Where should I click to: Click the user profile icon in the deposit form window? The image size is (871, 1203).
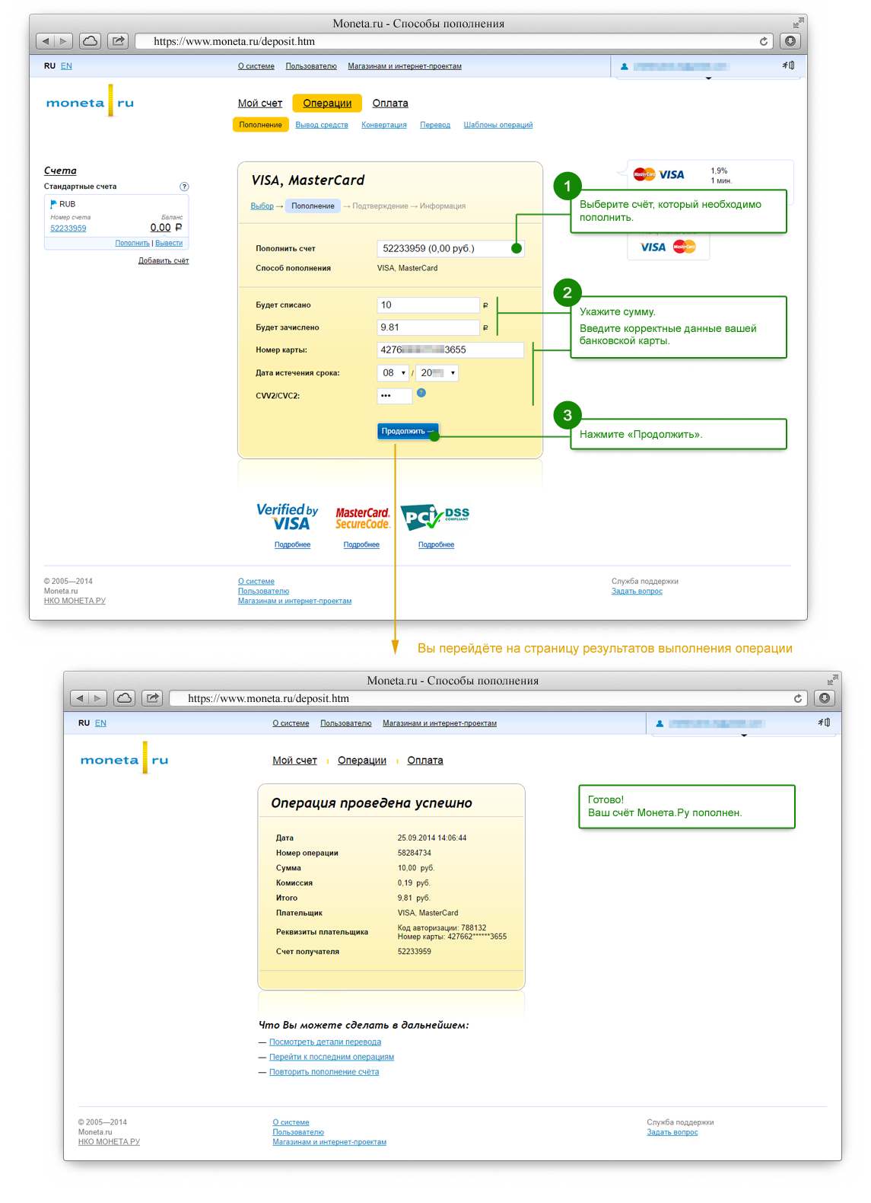[x=625, y=66]
